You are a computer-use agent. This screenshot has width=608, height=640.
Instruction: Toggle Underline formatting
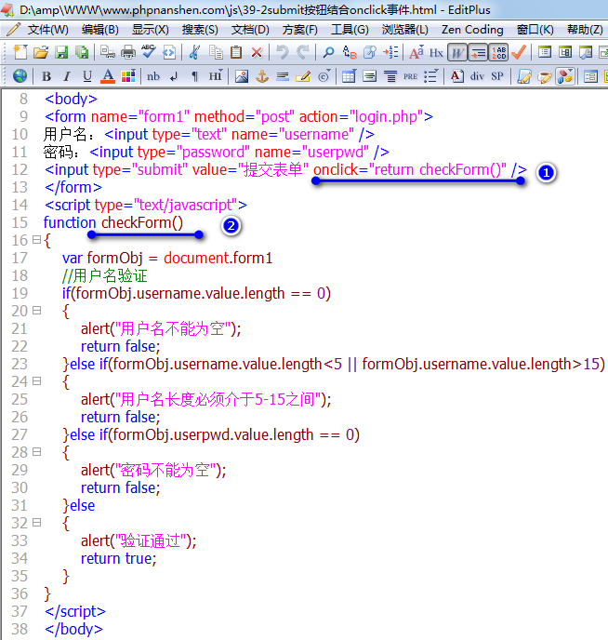[x=86, y=76]
